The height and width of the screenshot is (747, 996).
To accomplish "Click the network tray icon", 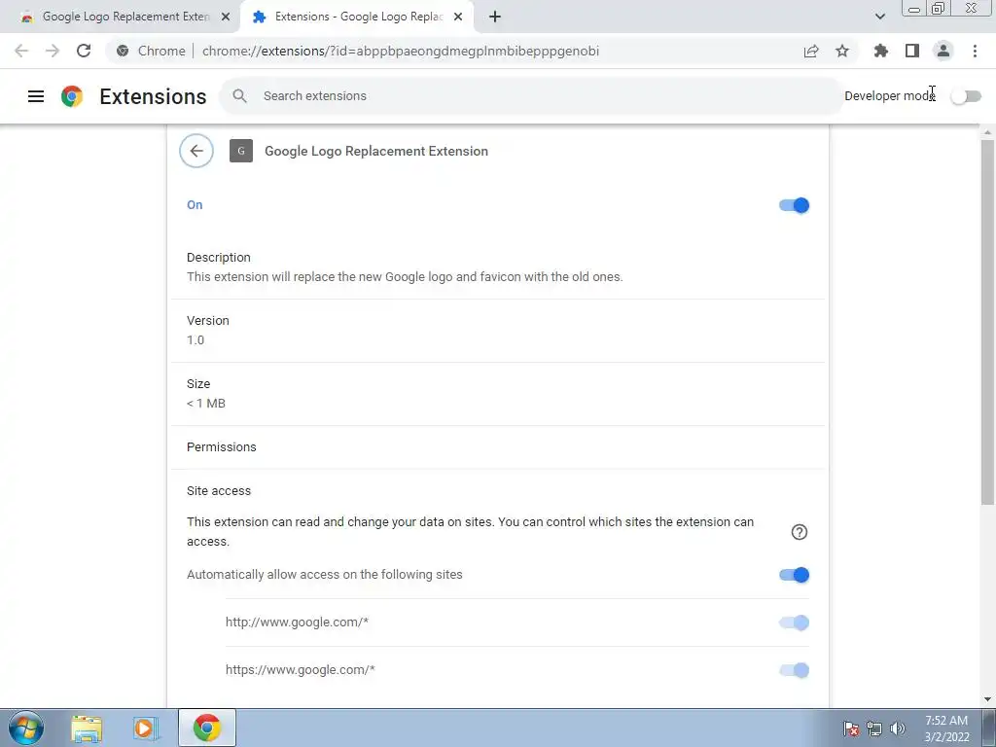I will point(874,729).
